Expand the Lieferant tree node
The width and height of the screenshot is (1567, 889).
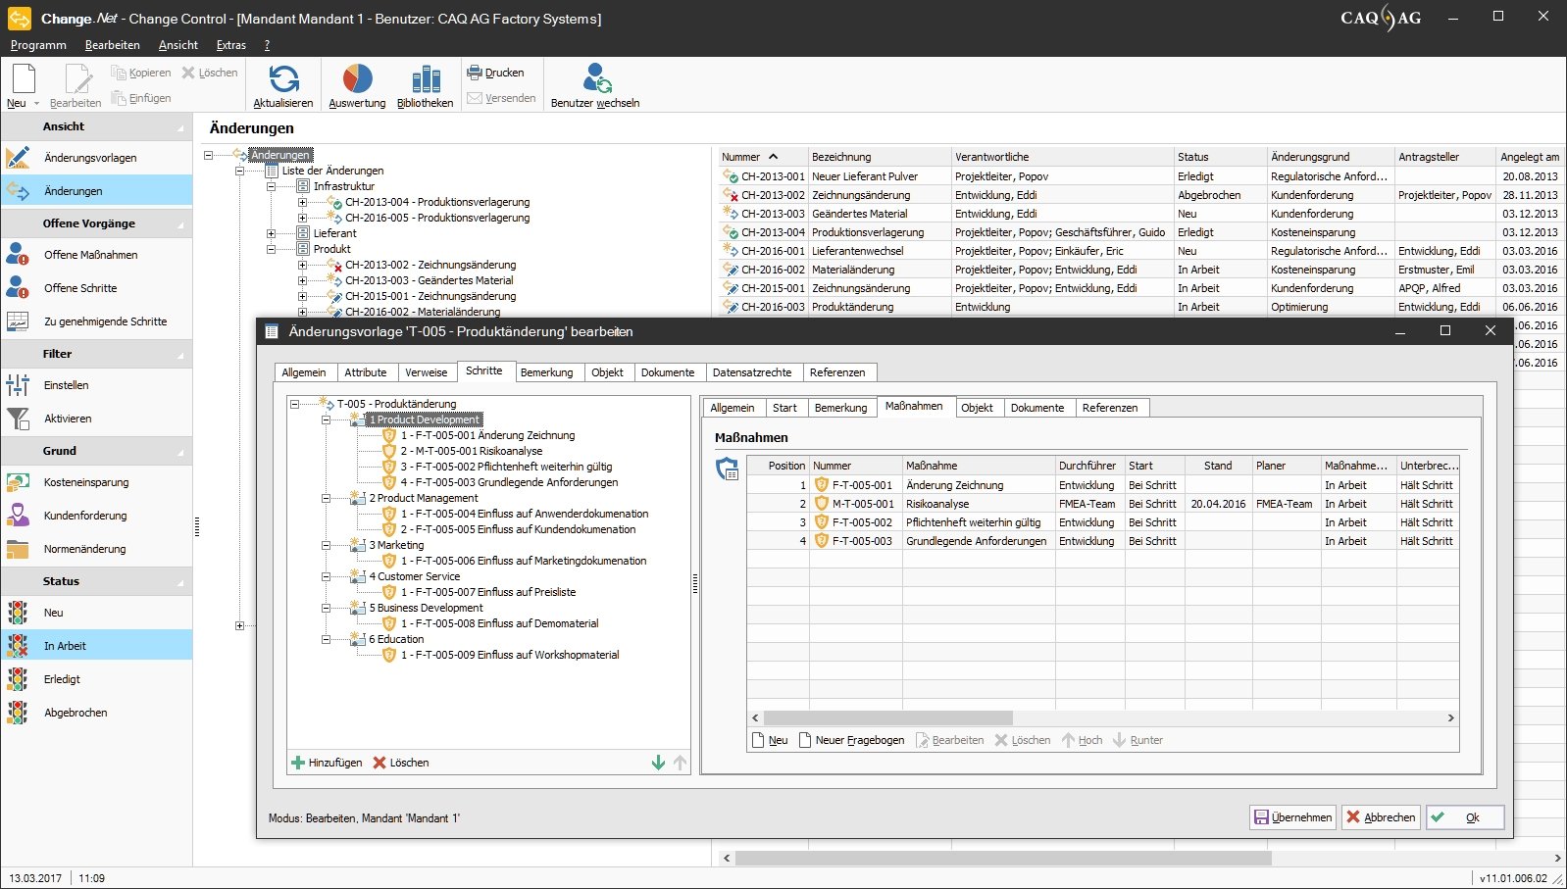point(272,233)
